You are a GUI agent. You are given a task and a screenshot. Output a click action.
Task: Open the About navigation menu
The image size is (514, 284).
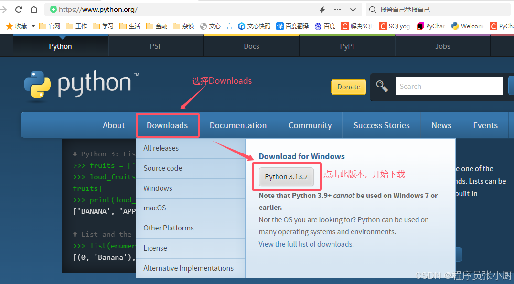point(114,125)
